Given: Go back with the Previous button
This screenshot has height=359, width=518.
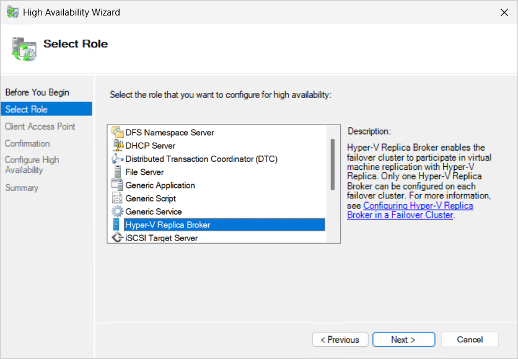Looking at the screenshot, I should click(340, 340).
